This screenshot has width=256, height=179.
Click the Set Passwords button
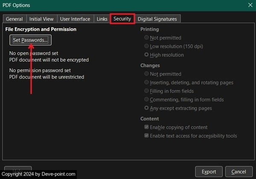click(x=30, y=40)
